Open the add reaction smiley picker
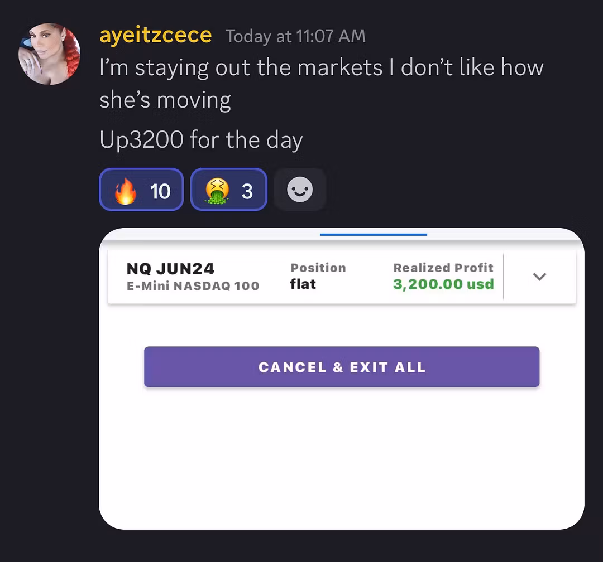Viewport: 603px width, 562px height. [300, 190]
